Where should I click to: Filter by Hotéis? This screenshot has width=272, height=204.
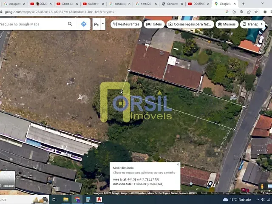click(x=154, y=24)
